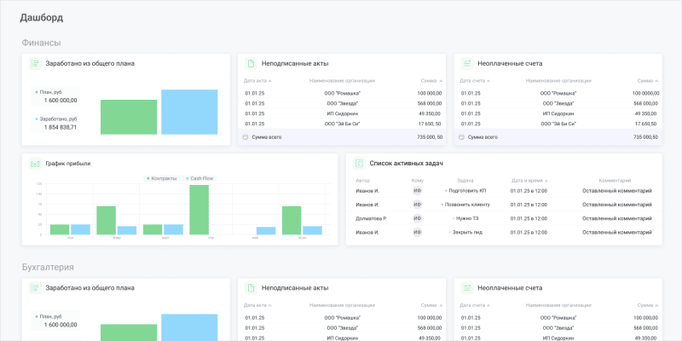Sort Финансы 'Неподписанные акты' by 'Сумма' column

432,80
